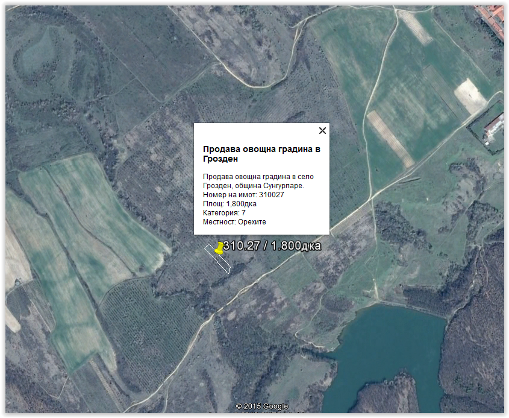
Task: Click the brown striped rectangular field strip
Action: click(390, 139)
